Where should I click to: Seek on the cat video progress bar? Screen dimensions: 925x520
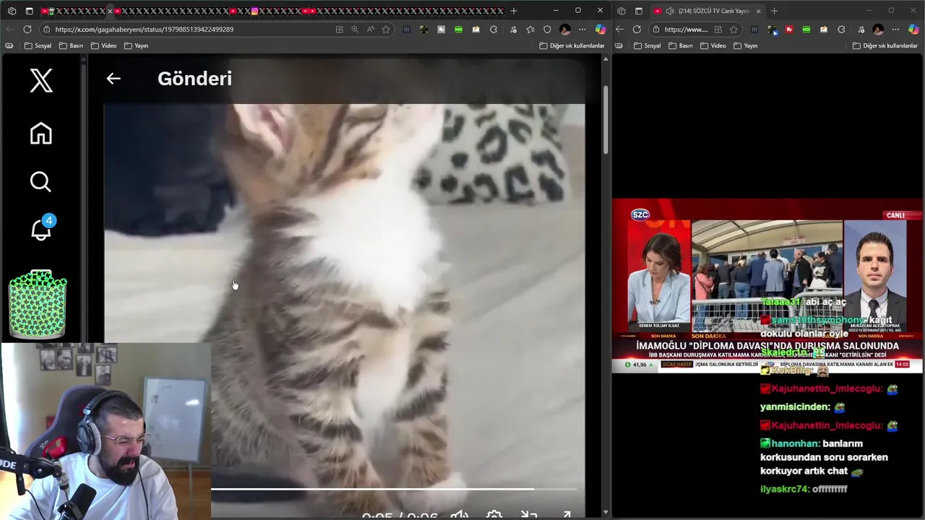[394, 489]
